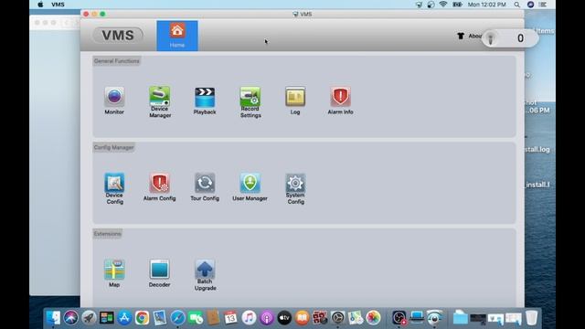
Task: Open Photo Booth in the Dock
Action: [320, 318]
